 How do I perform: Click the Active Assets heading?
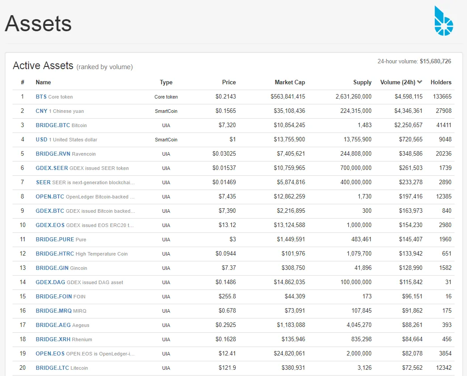click(x=43, y=66)
